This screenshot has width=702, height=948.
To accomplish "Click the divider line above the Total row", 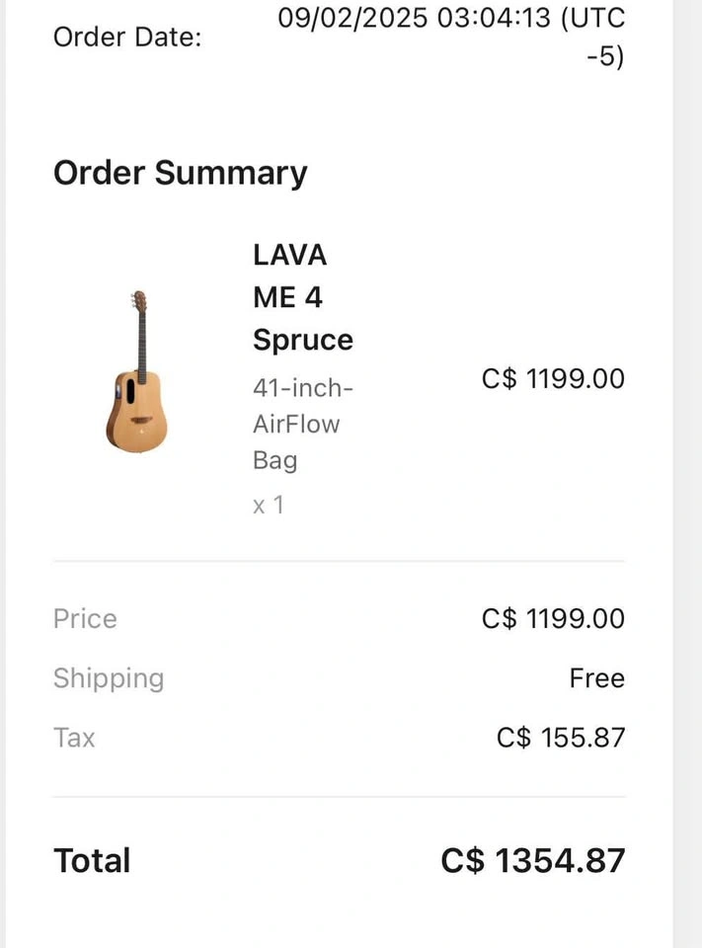I will (x=339, y=797).
